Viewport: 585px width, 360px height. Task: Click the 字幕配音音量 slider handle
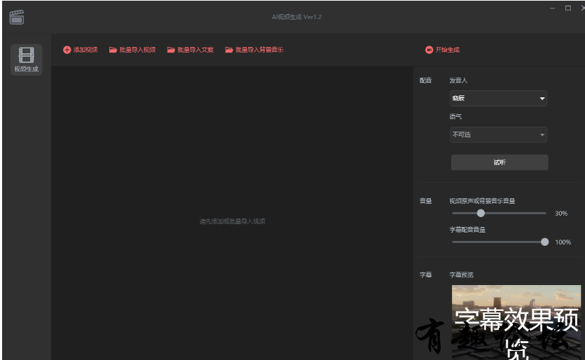[x=544, y=242]
